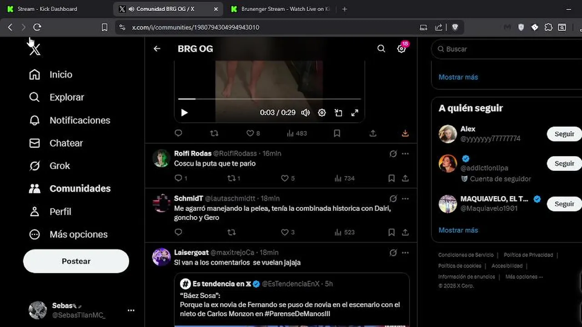The height and width of the screenshot is (327, 582).
Task: Share Rolfi Rodas post
Action: pyautogui.click(x=405, y=178)
